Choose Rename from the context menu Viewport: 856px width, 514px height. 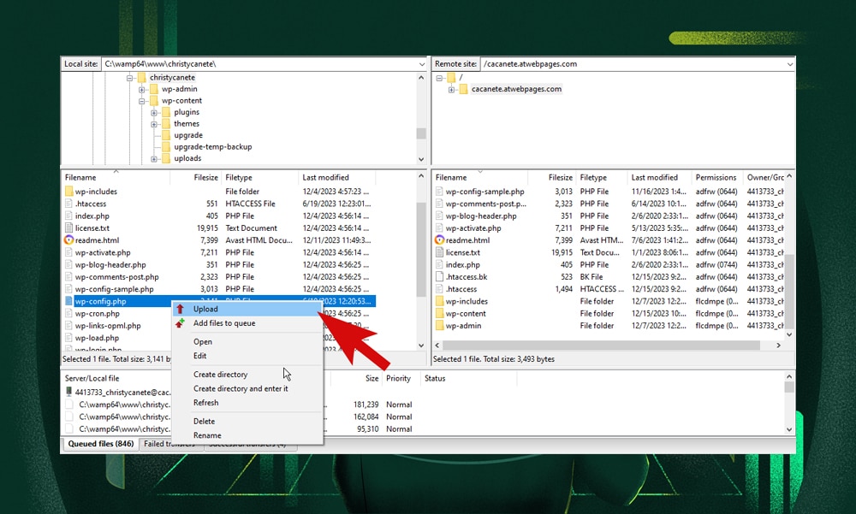pyautogui.click(x=205, y=435)
